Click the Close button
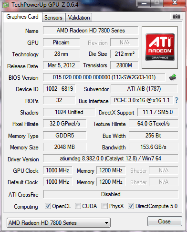The image size is (187, 232). pyautogui.click(x=165, y=221)
